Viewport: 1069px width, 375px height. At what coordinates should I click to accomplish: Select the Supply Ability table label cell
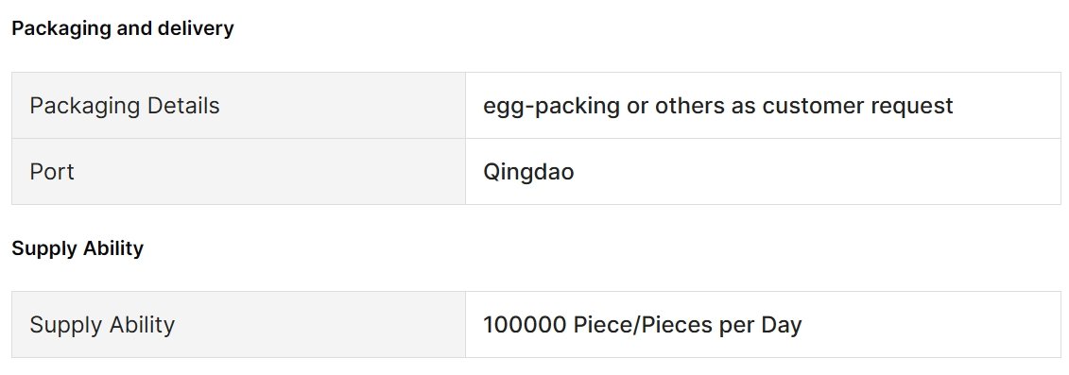(x=238, y=325)
